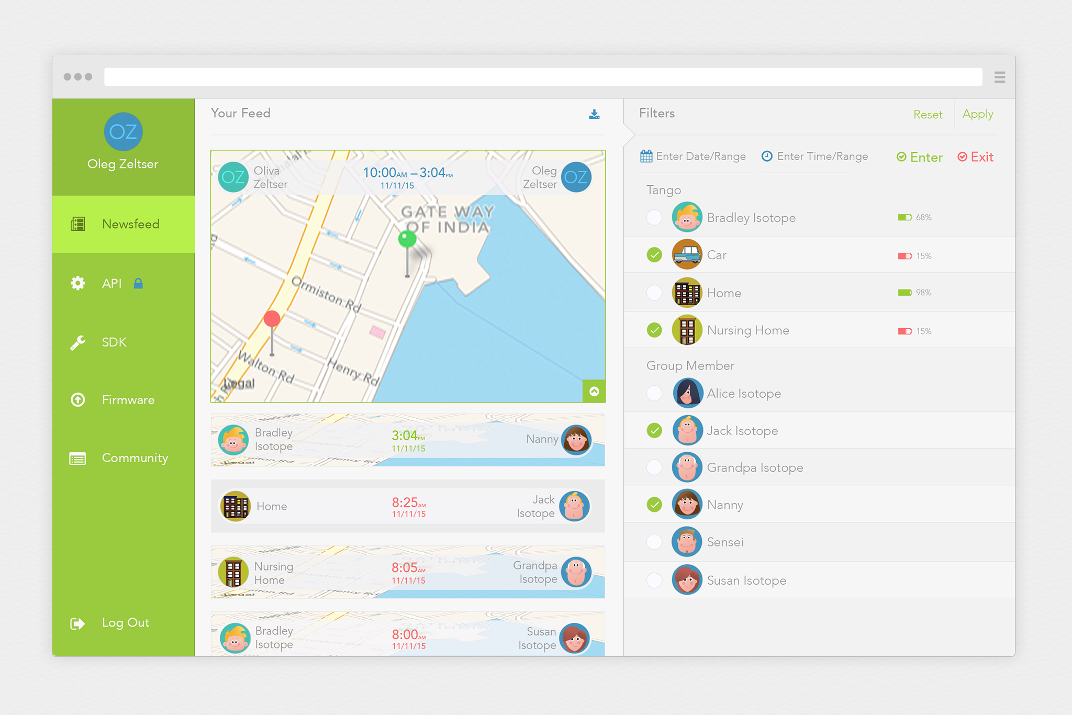The image size is (1072, 715).
Task: Click the Apply filters button
Action: pos(977,114)
